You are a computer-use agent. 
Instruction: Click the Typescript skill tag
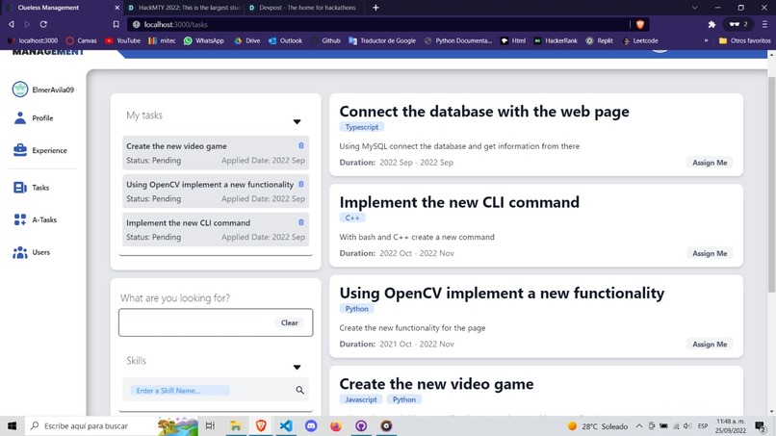(x=362, y=127)
